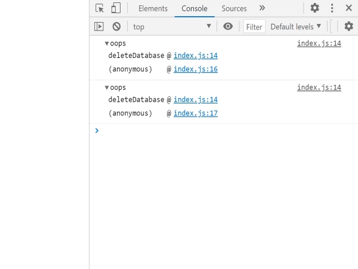358x269 pixels.
Task: Open the index.js:16 link
Action: (196, 69)
